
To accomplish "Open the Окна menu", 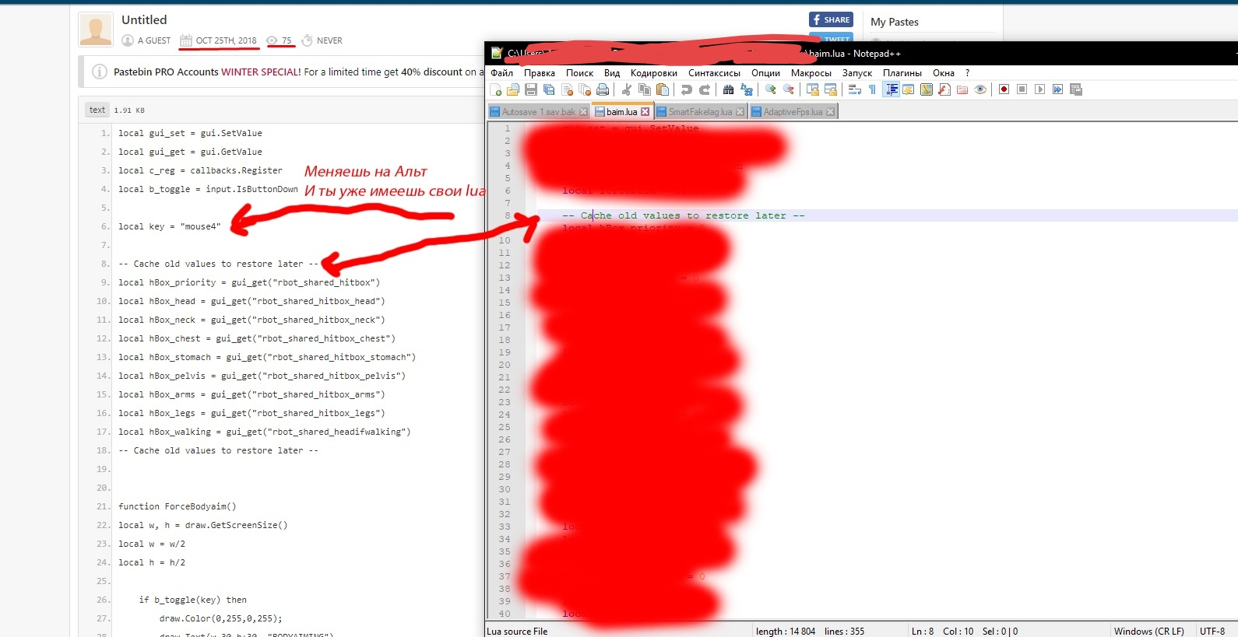I will coord(944,73).
